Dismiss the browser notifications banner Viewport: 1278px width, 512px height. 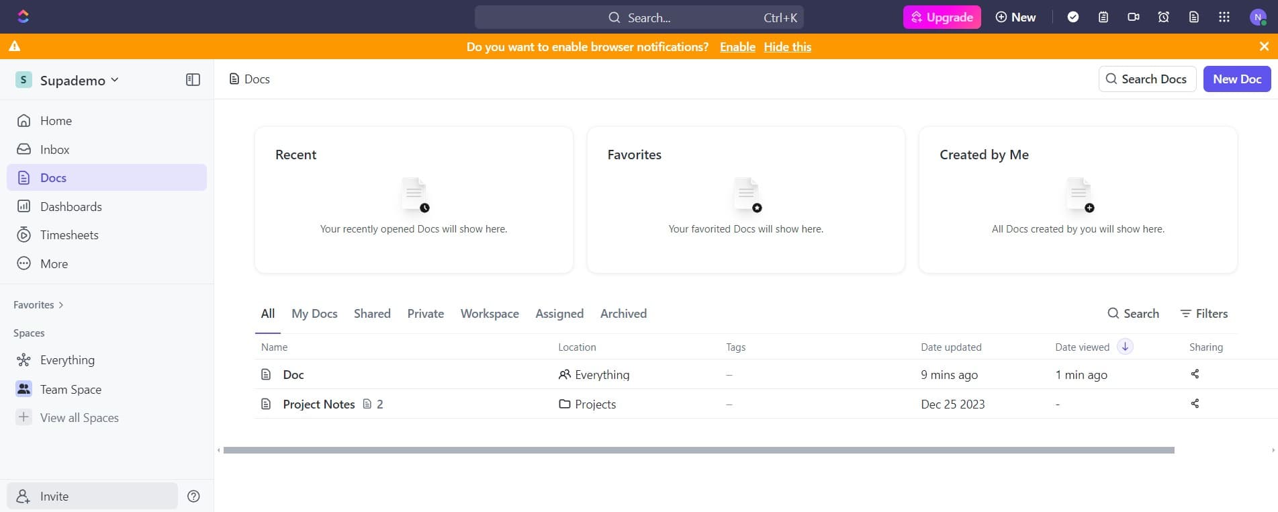pos(1264,46)
